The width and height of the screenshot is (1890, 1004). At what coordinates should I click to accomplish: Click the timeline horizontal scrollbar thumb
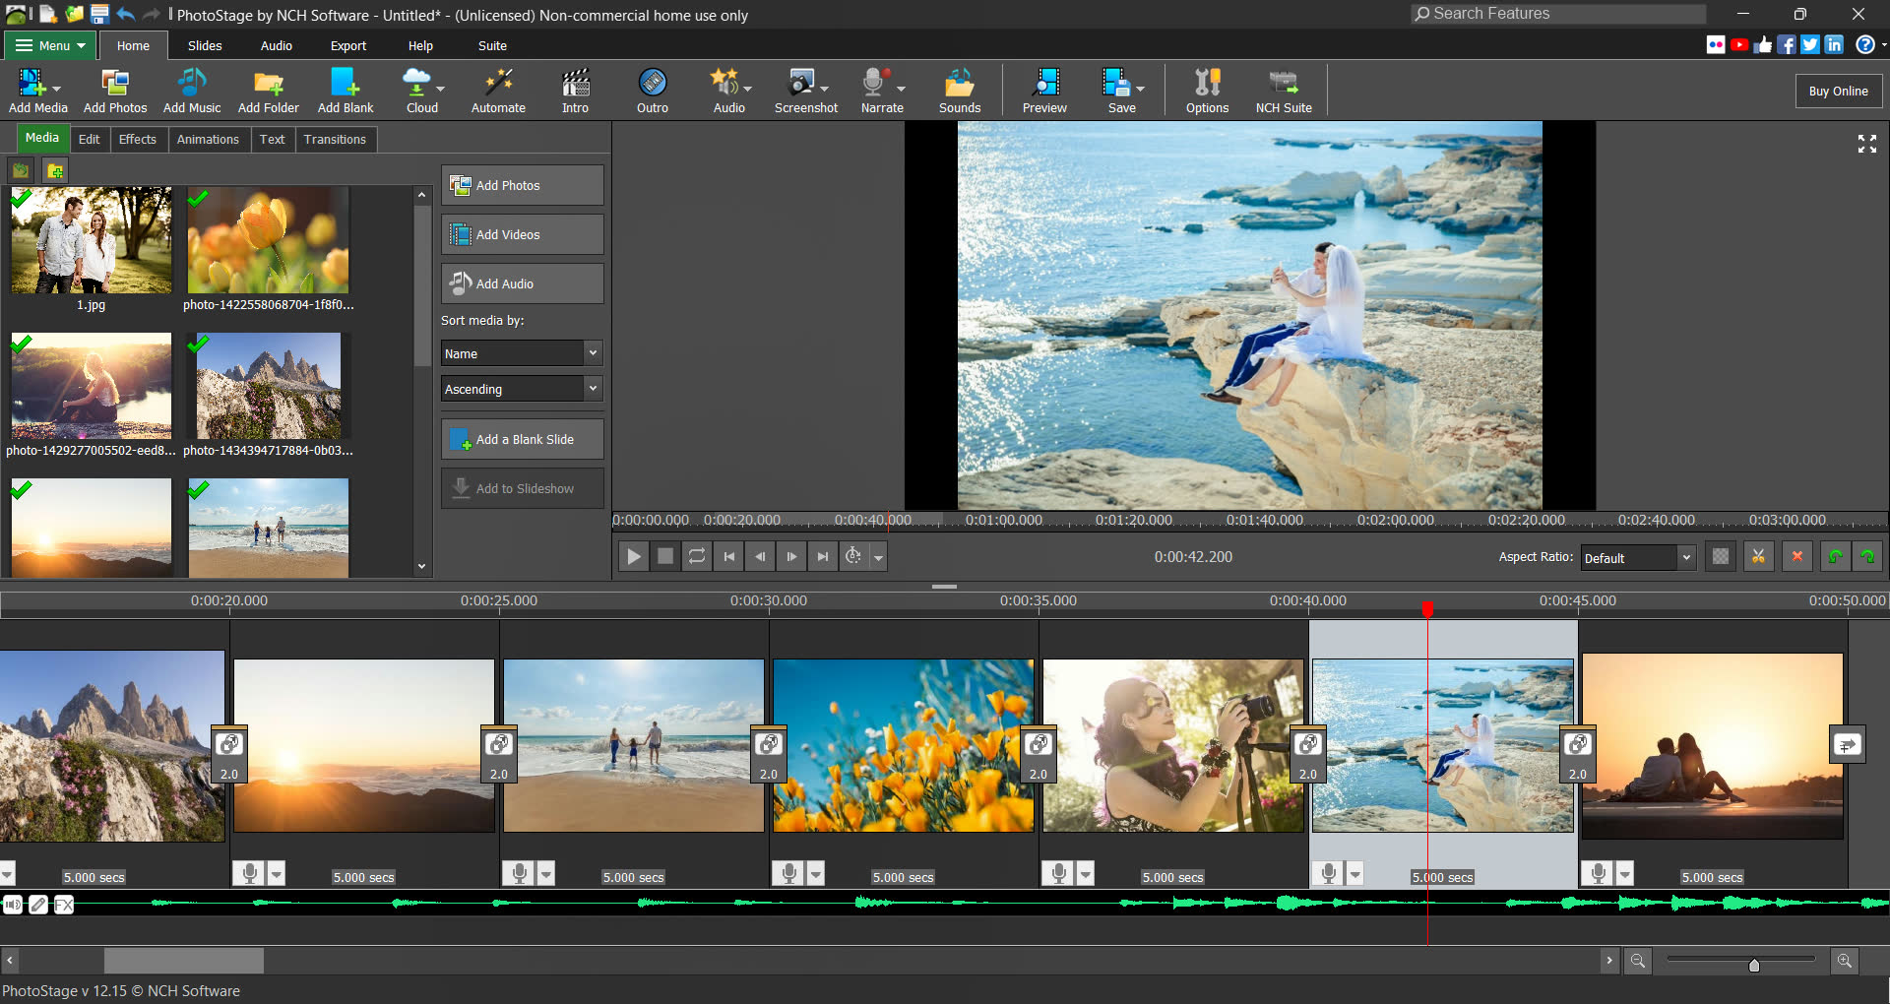[x=184, y=961]
